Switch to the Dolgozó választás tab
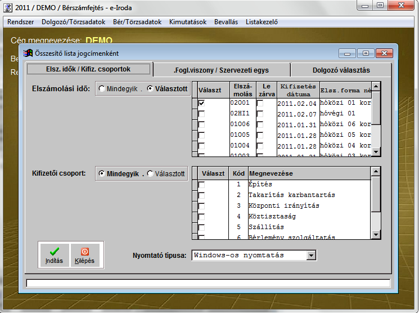The image size is (419, 313). point(341,70)
